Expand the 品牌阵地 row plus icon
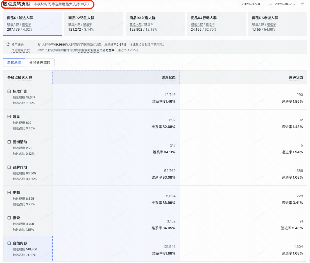310x263 pixels. coord(9,167)
